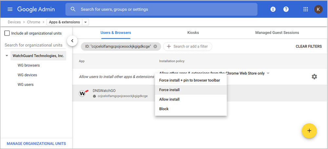328x149 pixels.
Task: Click the Chrome icon beside extension ID
Action: [x=94, y=96]
